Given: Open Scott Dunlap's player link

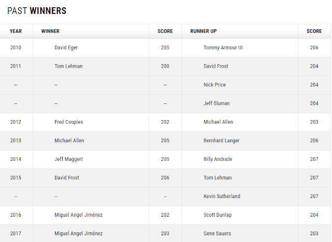Looking at the screenshot, I should 218,215.
